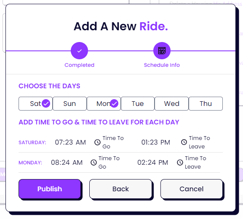Select the Sun day toggle

coord(69,104)
